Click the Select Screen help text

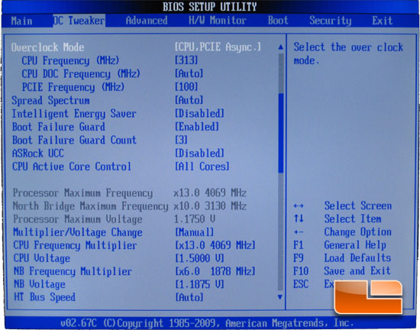(x=358, y=206)
